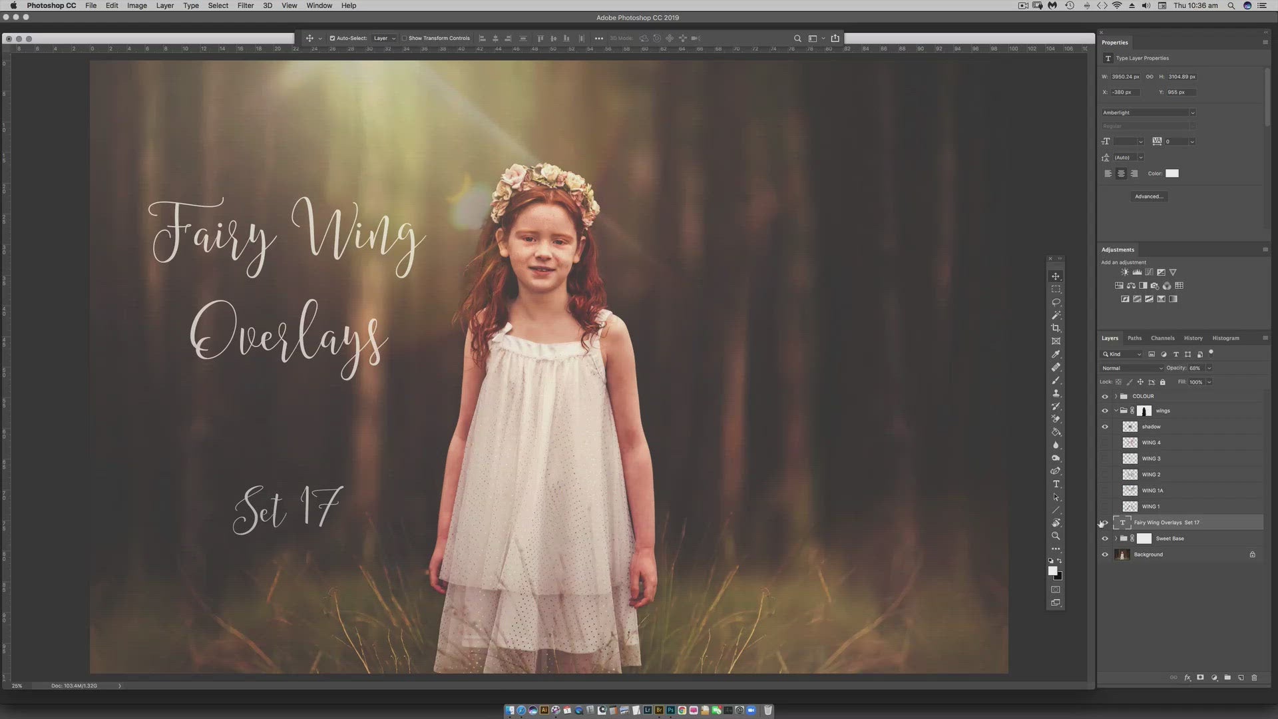
Task: Switch to the Channels tab
Action: 1162,338
